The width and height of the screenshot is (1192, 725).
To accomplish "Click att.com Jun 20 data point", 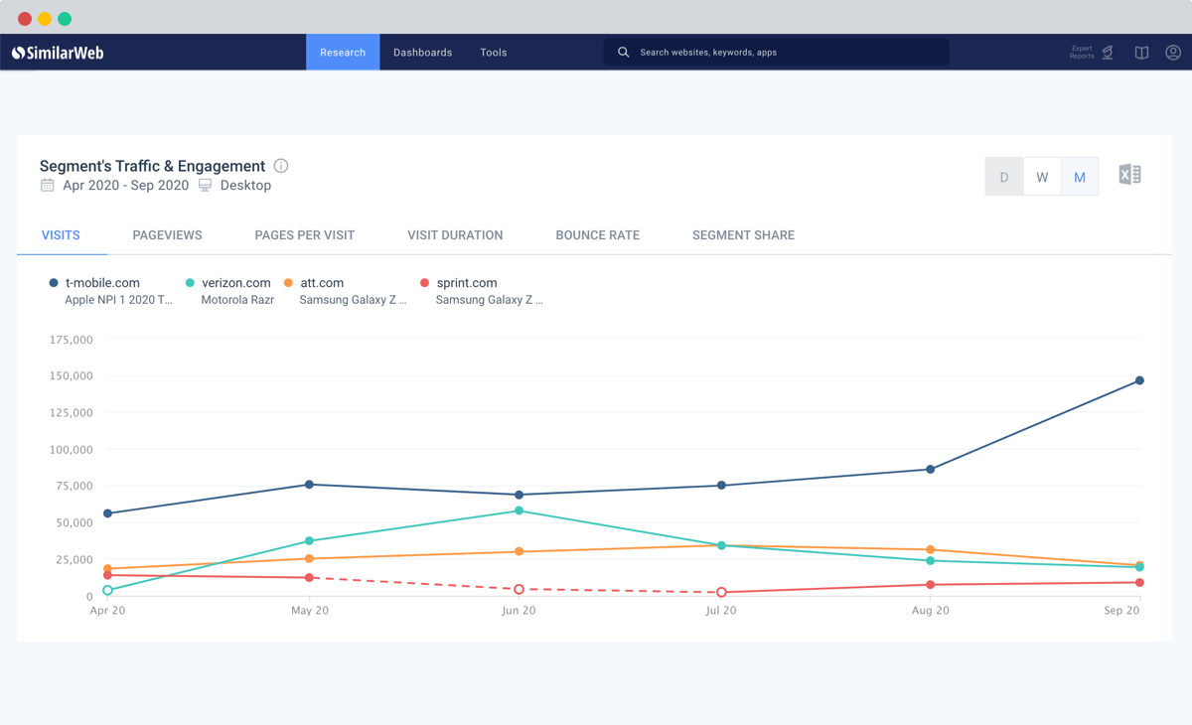I will coord(520,552).
